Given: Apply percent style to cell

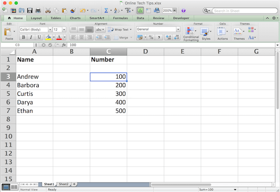Looking at the screenshot, I should (151, 37).
